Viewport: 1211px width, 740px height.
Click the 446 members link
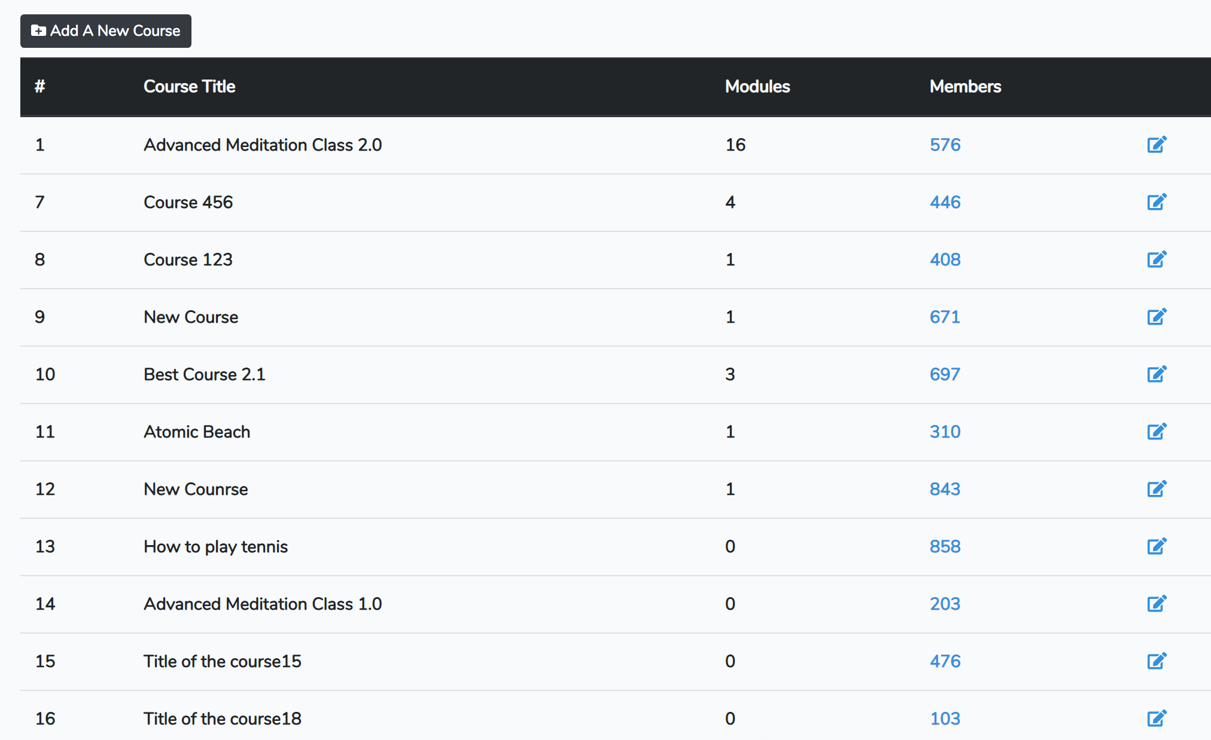(x=945, y=202)
